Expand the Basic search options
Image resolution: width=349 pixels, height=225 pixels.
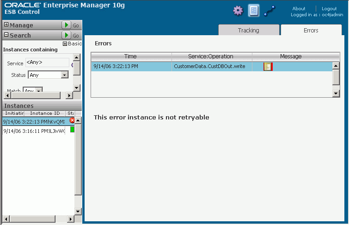[x=65, y=44]
